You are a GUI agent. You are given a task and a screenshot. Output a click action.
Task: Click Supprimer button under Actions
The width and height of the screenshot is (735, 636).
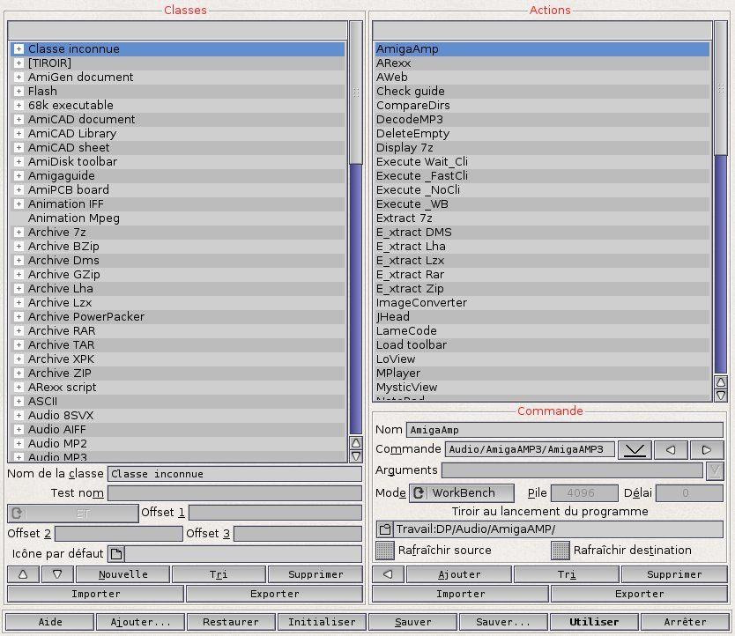(674, 574)
